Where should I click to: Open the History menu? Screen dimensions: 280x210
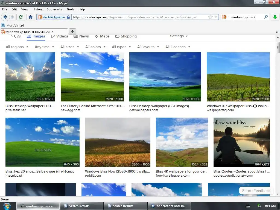pyautogui.click(x=37, y=9)
